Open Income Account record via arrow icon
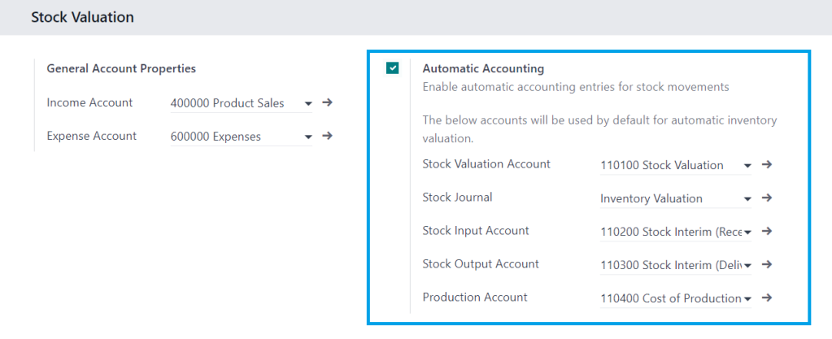Viewport: 832px width, 339px height. click(328, 102)
